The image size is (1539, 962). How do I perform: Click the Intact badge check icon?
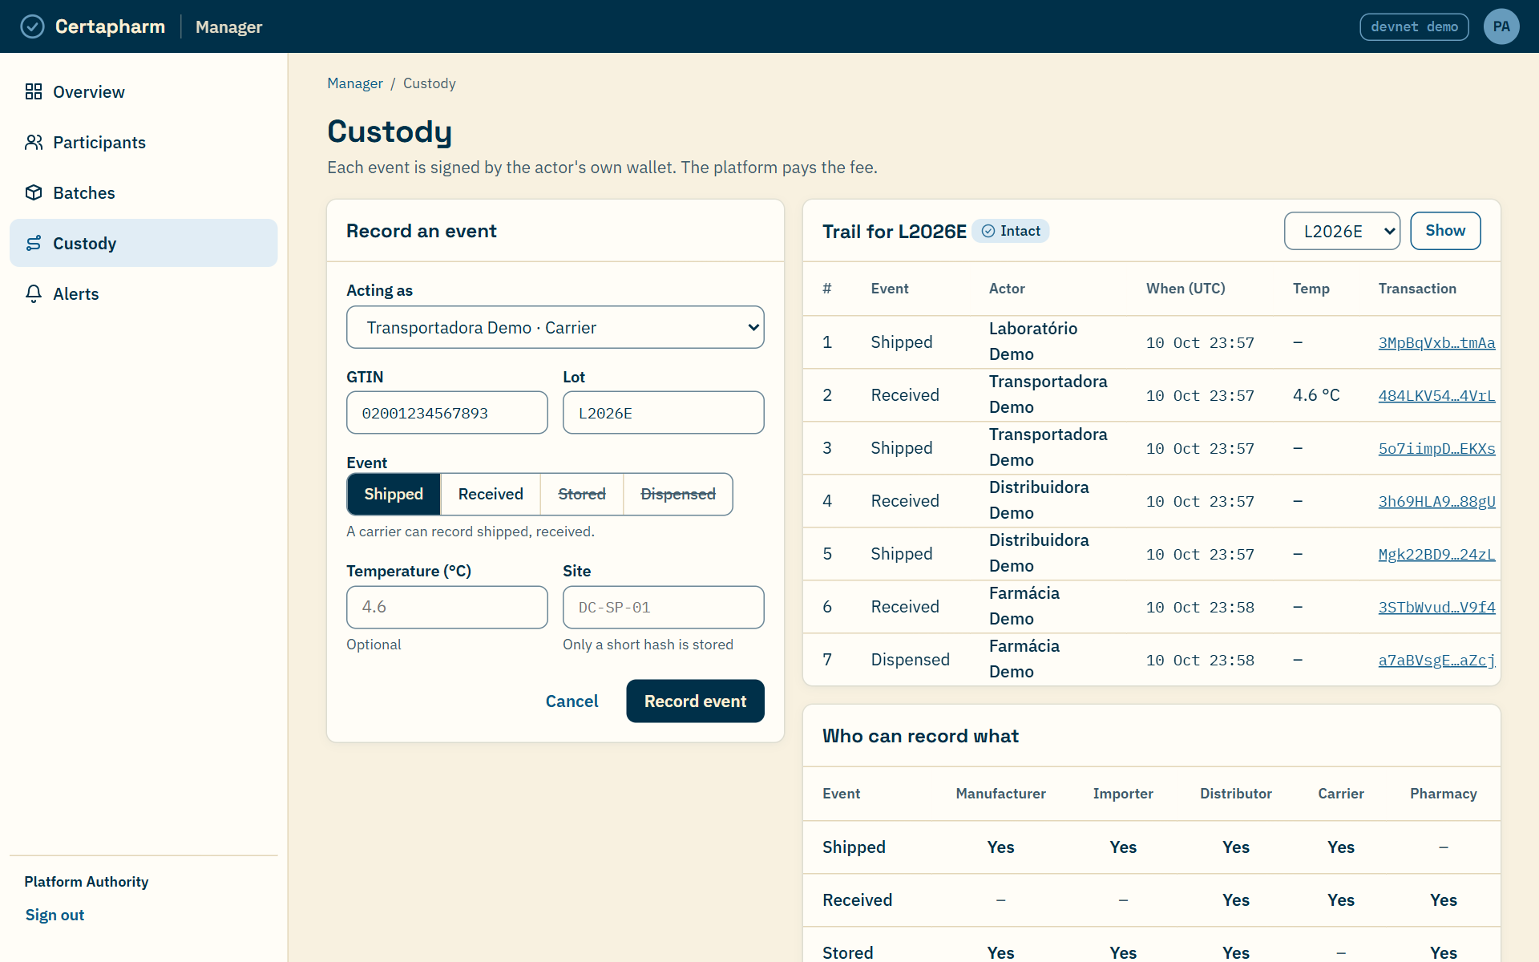pos(988,231)
